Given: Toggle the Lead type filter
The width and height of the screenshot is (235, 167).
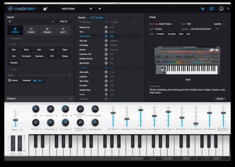Looking at the screenshot, I should pos(52,50).
